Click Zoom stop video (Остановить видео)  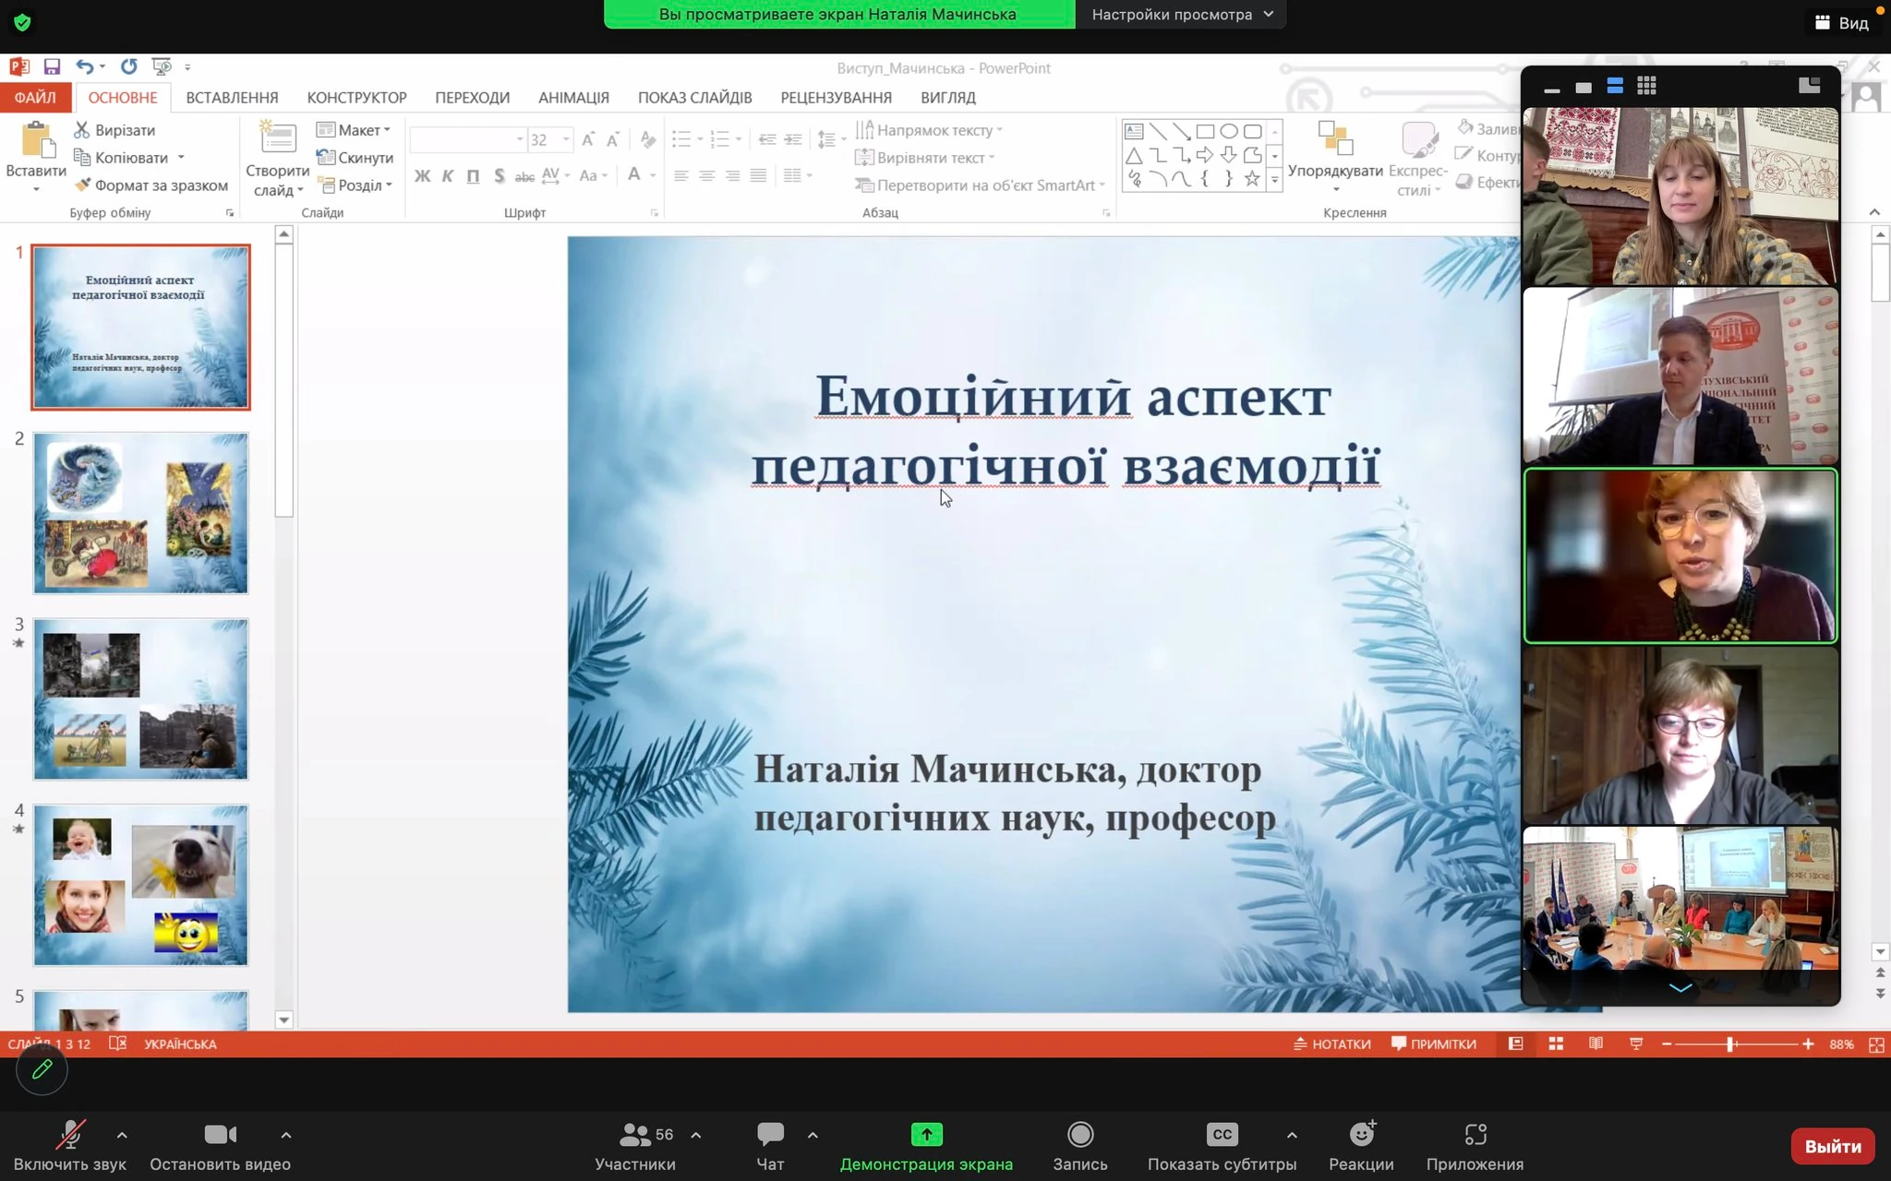coord(220,1146)
